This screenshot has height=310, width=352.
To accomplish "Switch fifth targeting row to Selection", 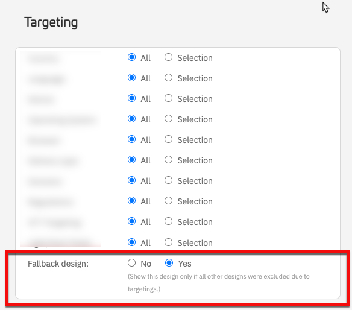I will pos(168,139).
